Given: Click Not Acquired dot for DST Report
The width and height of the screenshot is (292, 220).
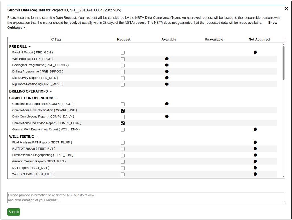Looking at the screenshot, I should (x=255, y=168).
